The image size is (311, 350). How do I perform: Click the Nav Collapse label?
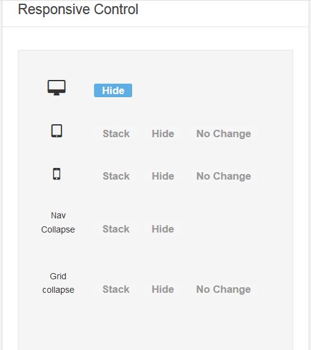pyautogui.click(x=58, y=223)
